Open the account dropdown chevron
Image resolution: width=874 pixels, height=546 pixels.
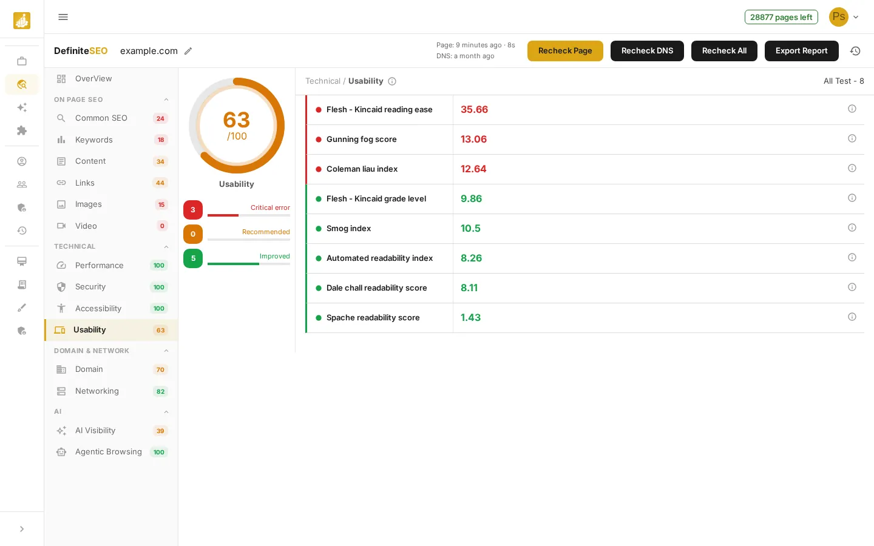coord(856,17)
